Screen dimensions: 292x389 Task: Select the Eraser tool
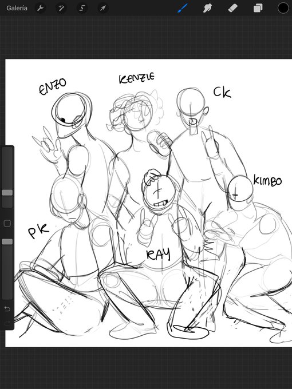[232, 8]
